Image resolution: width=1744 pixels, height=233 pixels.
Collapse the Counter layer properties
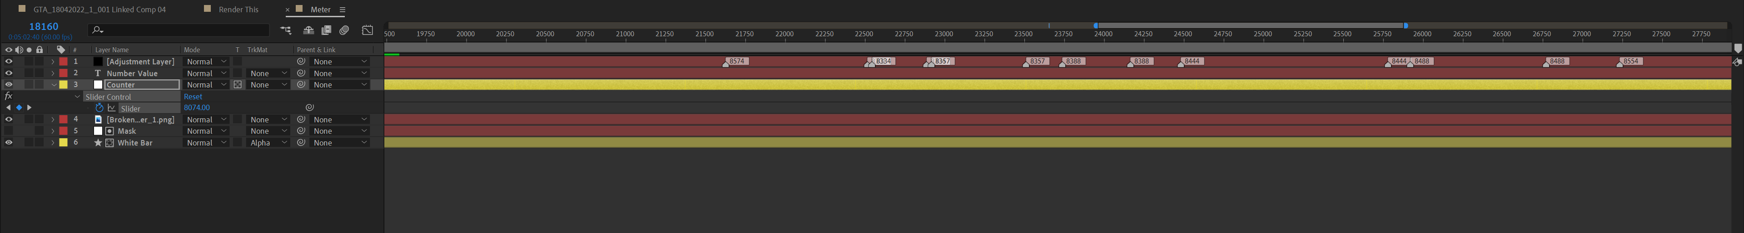pos(54,85)
